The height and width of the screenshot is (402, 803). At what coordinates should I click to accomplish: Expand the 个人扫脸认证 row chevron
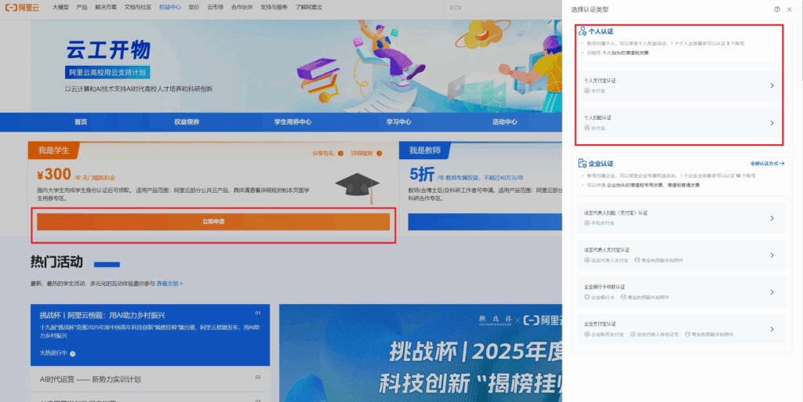tap(772, 123)
